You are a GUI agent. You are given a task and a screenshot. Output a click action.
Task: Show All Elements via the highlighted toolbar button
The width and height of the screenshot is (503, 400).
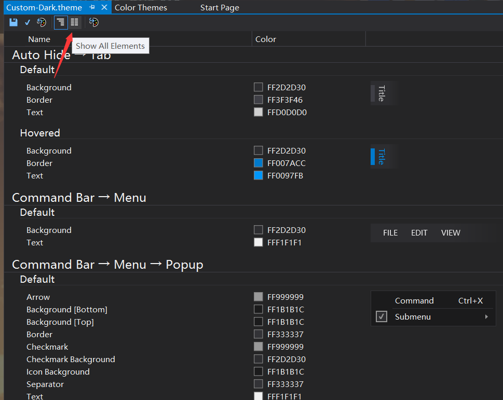point(61,22)
